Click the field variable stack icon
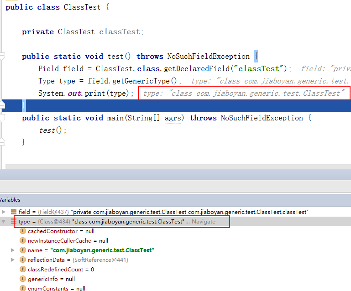This screenshot has width=351, height=291. [14, 212]
